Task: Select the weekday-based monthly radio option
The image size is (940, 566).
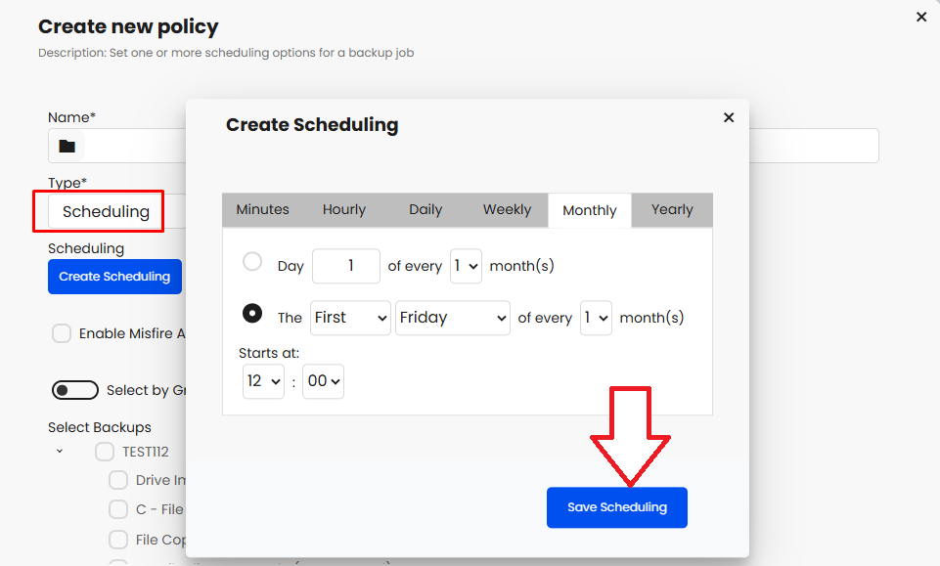Action: tap(252, 314)
